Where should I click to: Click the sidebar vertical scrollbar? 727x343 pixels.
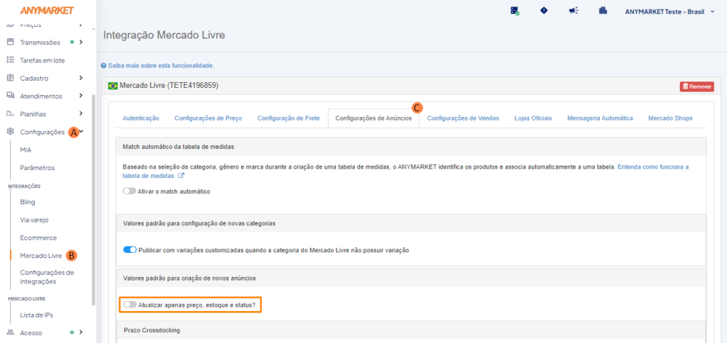click(94, 199)
